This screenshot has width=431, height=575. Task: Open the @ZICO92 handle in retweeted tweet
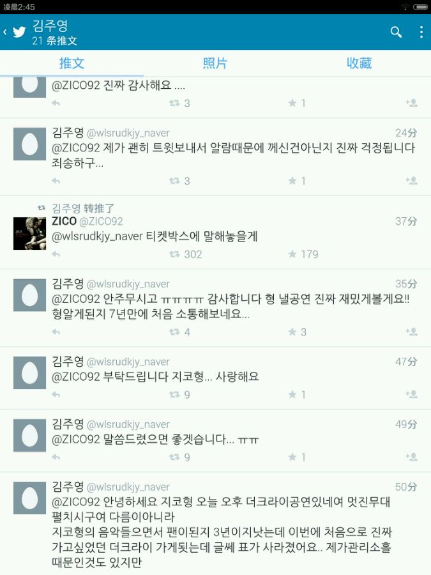pos(101,222)
